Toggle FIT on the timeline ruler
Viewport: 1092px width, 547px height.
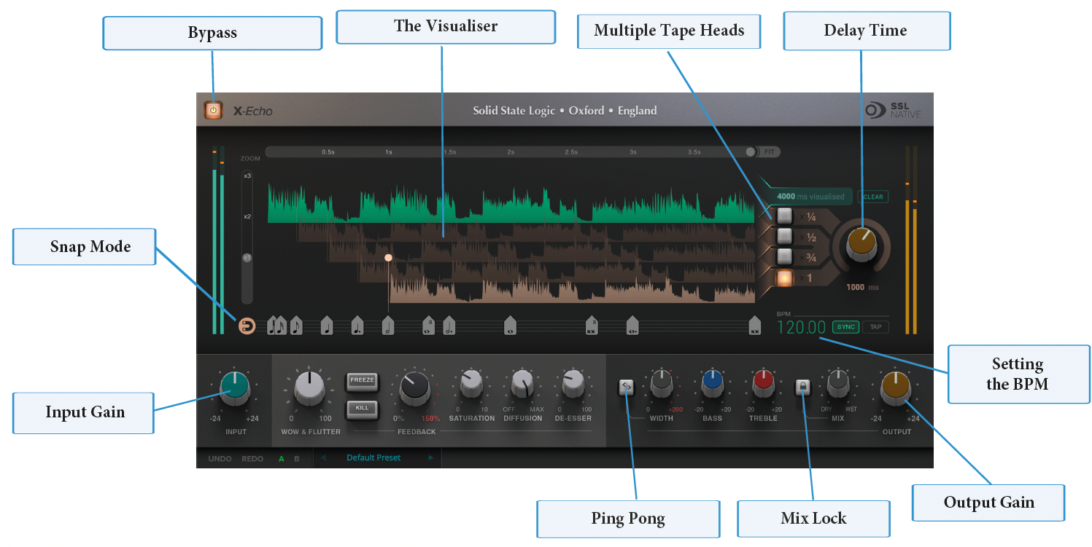(x=762, y=151)
